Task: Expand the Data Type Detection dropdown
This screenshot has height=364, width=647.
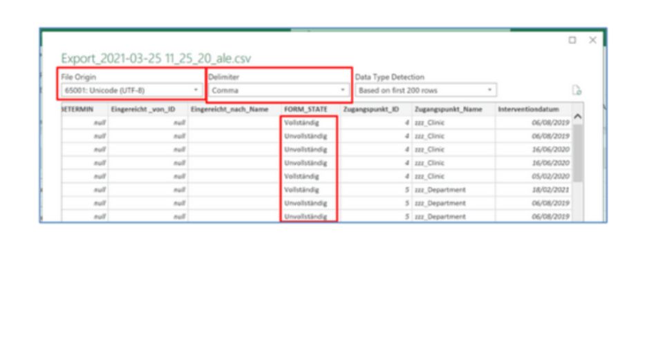Action: point(425,90)
